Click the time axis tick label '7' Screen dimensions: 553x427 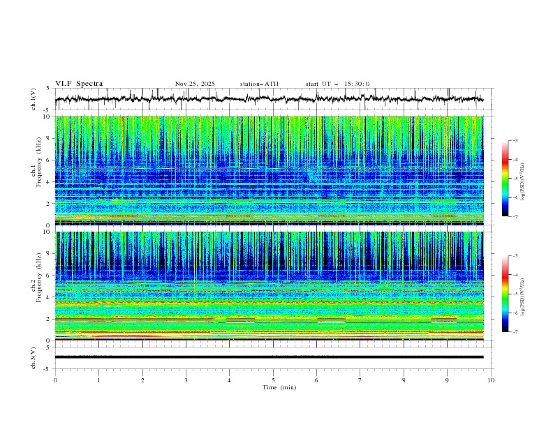point(360,380)
